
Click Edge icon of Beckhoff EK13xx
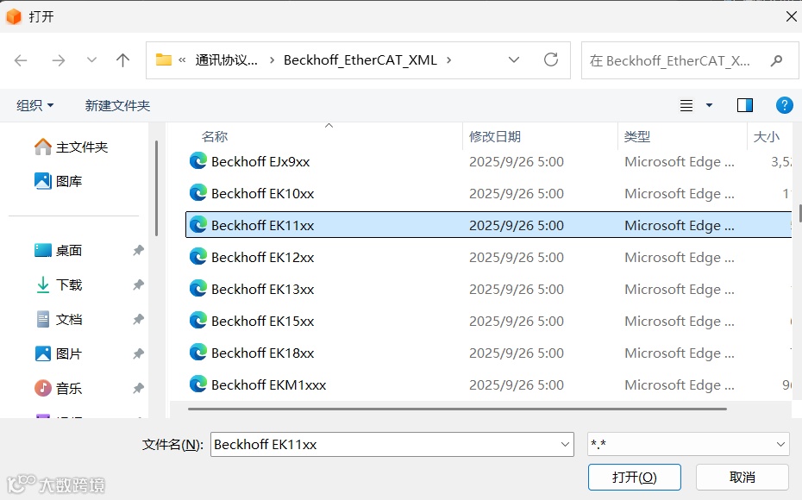[x=198, y=288]
